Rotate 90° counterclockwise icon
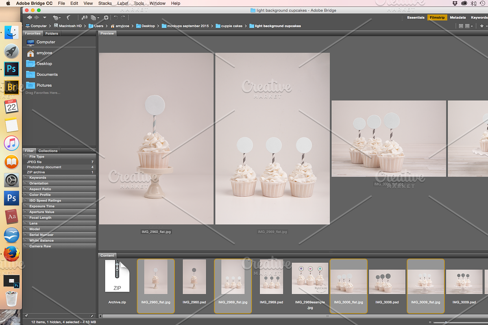488x325 pixels. [115, 17]
